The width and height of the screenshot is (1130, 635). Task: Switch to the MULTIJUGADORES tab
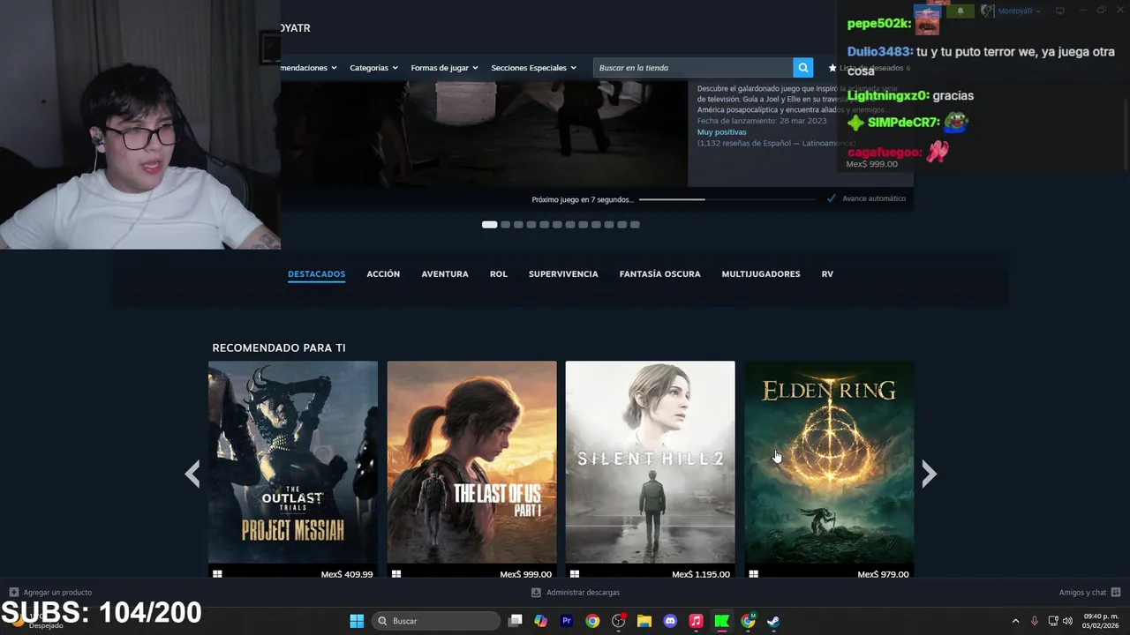tap(761, 274)
